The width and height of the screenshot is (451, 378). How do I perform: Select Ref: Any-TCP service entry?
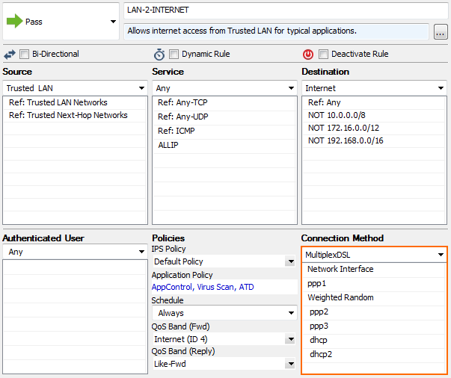pos(224,103)
